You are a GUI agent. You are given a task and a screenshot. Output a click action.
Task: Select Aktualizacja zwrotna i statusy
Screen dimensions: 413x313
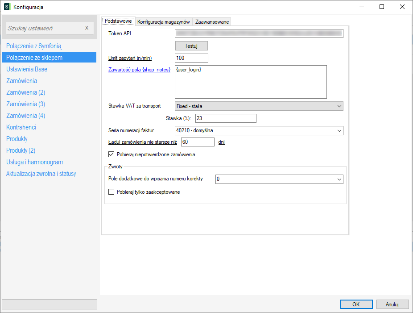[41, 174]
